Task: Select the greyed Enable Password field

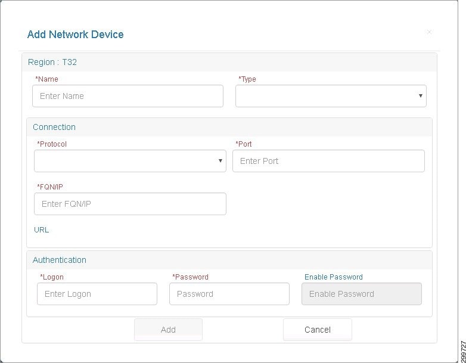Action: point(361,294)
